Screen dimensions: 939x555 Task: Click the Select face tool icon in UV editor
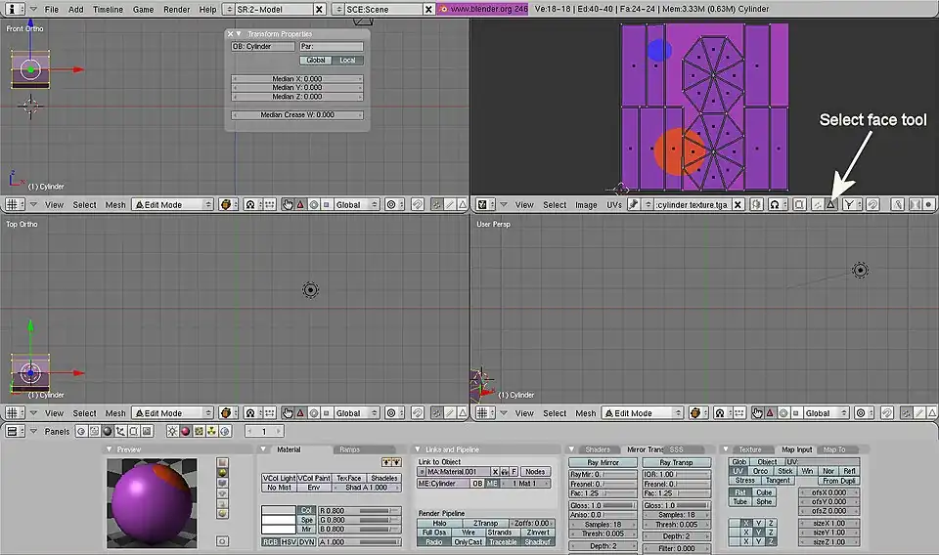830,205
